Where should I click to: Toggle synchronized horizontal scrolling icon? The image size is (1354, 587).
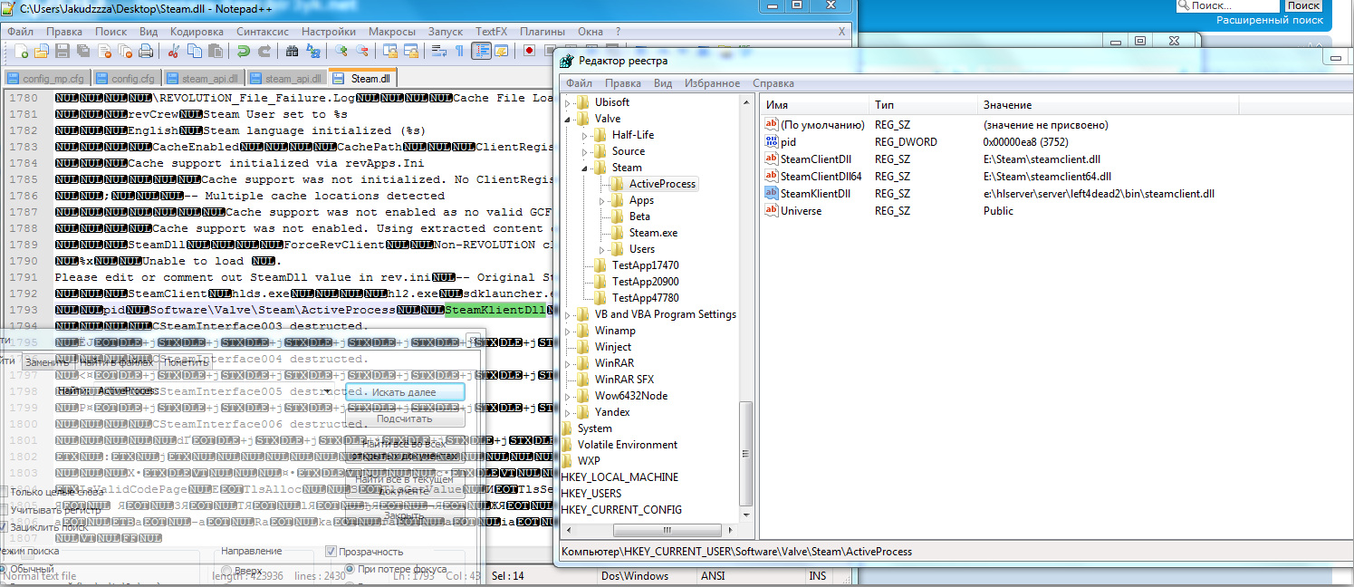[x=410, y=51]
